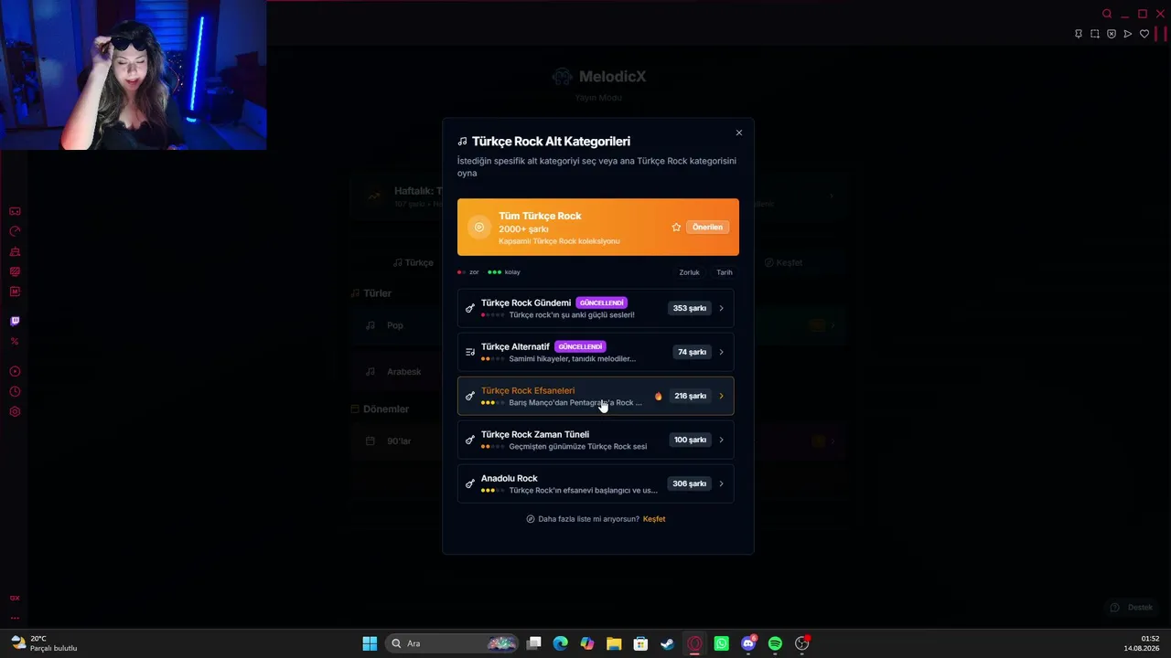Click the Samimi hikayeler description text

pyautogui.click(x=573, y=359)
